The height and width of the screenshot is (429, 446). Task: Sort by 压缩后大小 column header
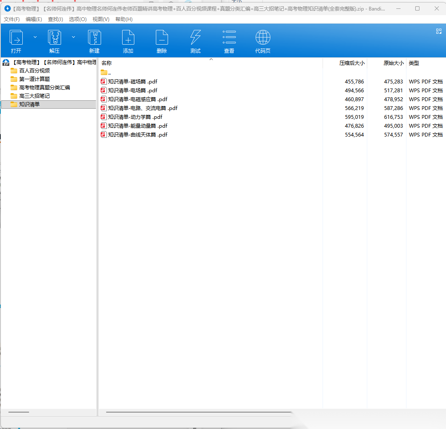pos(352,63)
